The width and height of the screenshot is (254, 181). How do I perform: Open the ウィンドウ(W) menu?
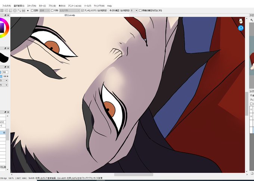[99, 6]
